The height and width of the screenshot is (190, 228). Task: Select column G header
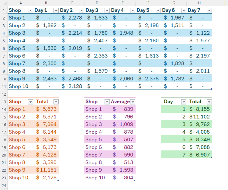[174, 3]
